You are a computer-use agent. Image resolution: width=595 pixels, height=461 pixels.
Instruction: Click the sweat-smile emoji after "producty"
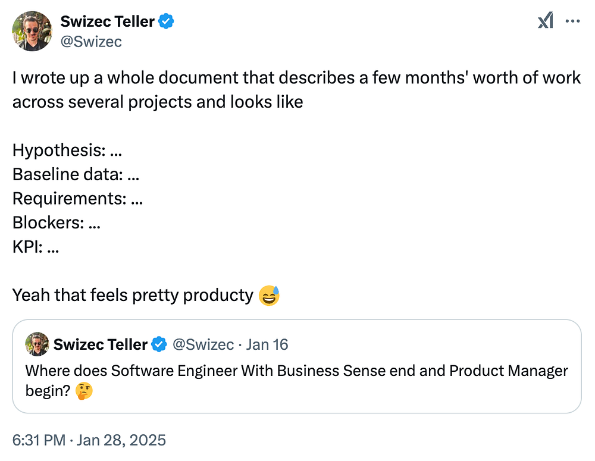pyautogui.click(x=270, y=295)
